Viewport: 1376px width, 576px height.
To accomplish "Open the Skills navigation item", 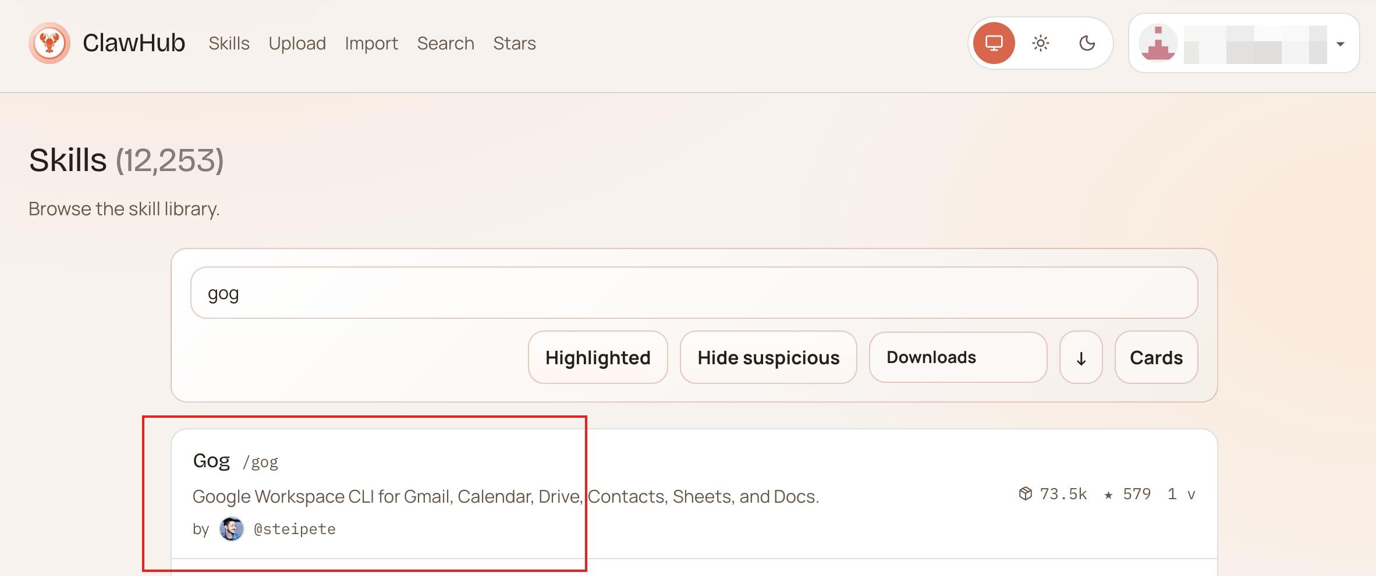I will [x=229, y=43].
